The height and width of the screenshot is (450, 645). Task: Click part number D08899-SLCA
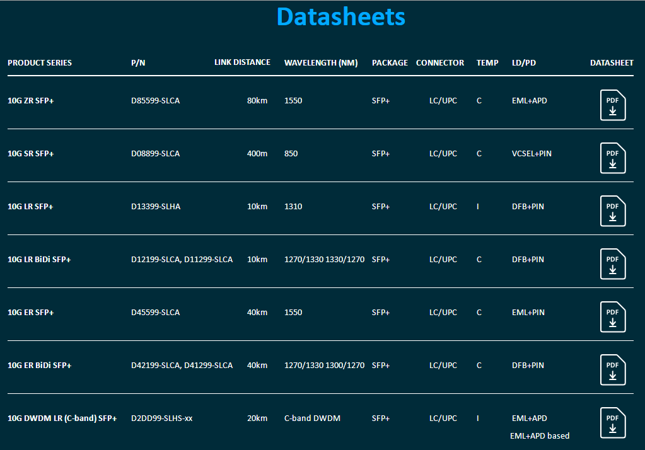[x=156, y=154]
